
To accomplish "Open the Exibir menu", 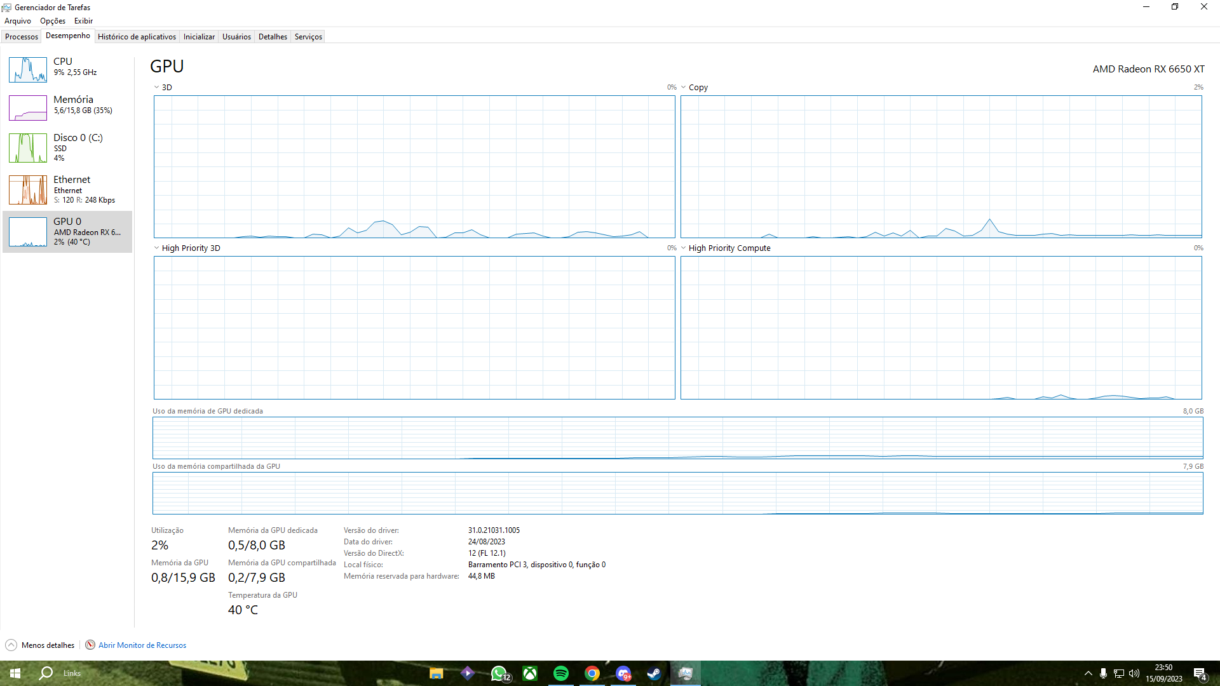I will 83,21.
